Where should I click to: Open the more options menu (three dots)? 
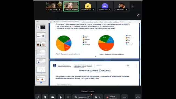[125, 97]
